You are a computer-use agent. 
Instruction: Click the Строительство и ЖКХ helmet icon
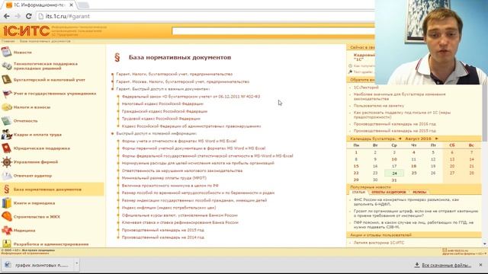tap(6, 216)
